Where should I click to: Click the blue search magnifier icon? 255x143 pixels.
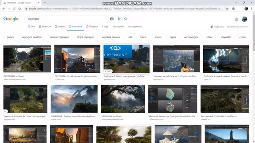tap(126, 19)
